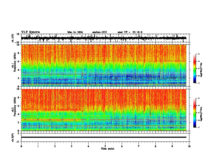Click the ch.1(V) waveform trace panel
The width and height of the screenshot is (213, 164).
coord(105,38)
